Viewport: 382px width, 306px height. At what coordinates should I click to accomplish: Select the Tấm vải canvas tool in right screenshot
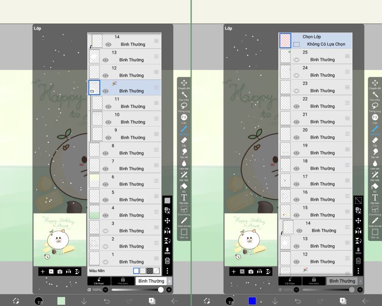(375, 233)
